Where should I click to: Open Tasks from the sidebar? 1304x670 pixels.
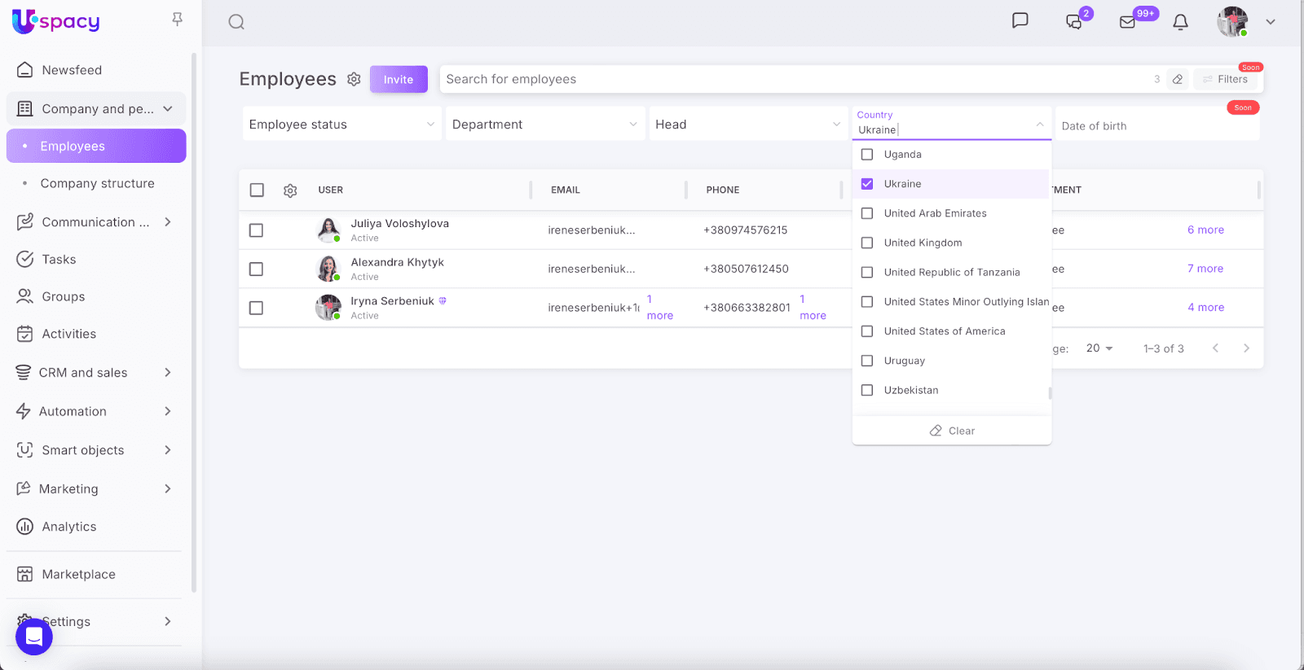tap(59, 260)
